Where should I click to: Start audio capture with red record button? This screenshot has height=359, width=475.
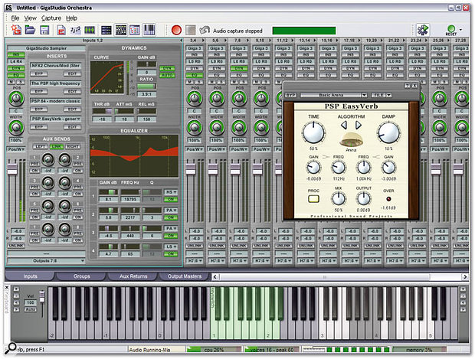pyautogui.click(x=176, y=31)
